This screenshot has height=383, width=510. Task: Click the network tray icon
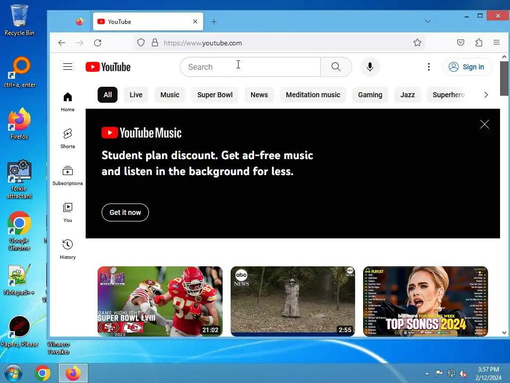451,374
